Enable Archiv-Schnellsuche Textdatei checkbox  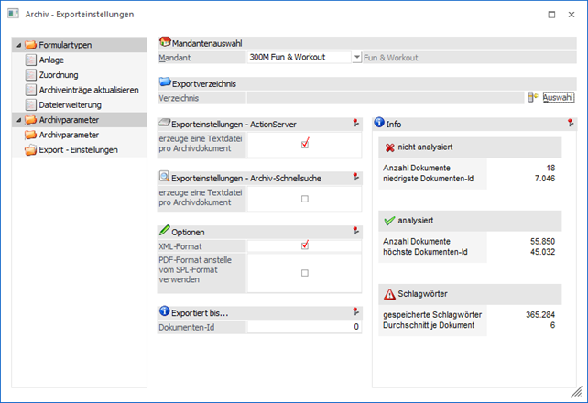click(x=305, y=198)
